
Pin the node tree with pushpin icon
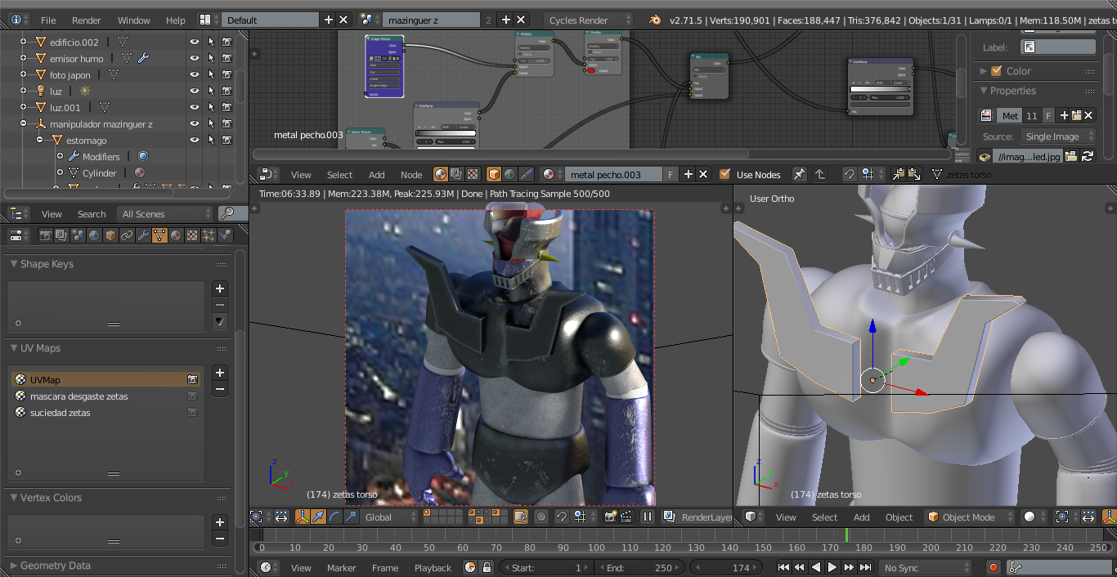[x=800, y=174]
